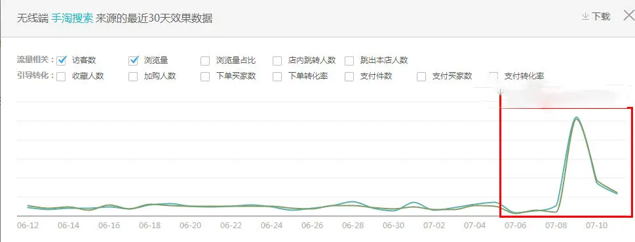
Task: Click the 下载 download button
Action: click(596, 16)
